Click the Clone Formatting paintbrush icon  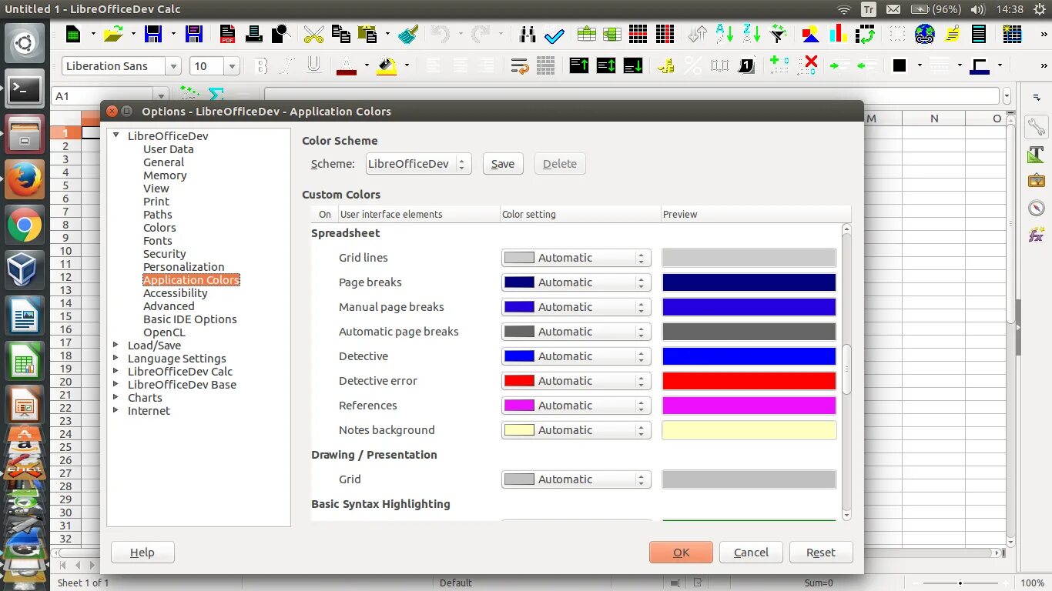[408, 34]
